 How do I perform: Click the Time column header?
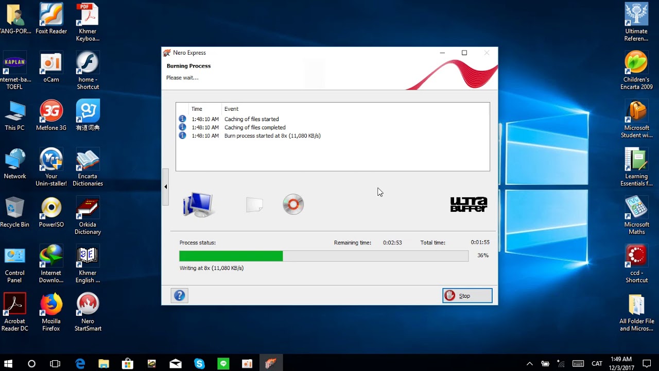point(197,109)
